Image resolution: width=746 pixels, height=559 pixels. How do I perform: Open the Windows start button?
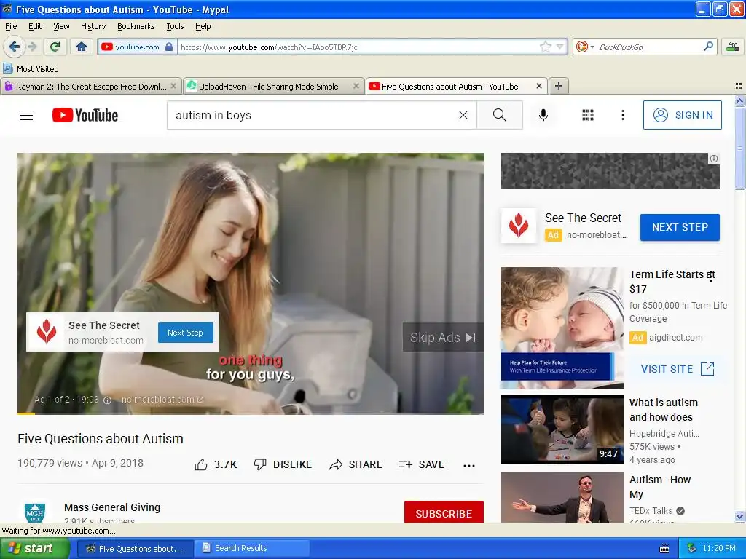pyautogui.click(x=35, y=548)
